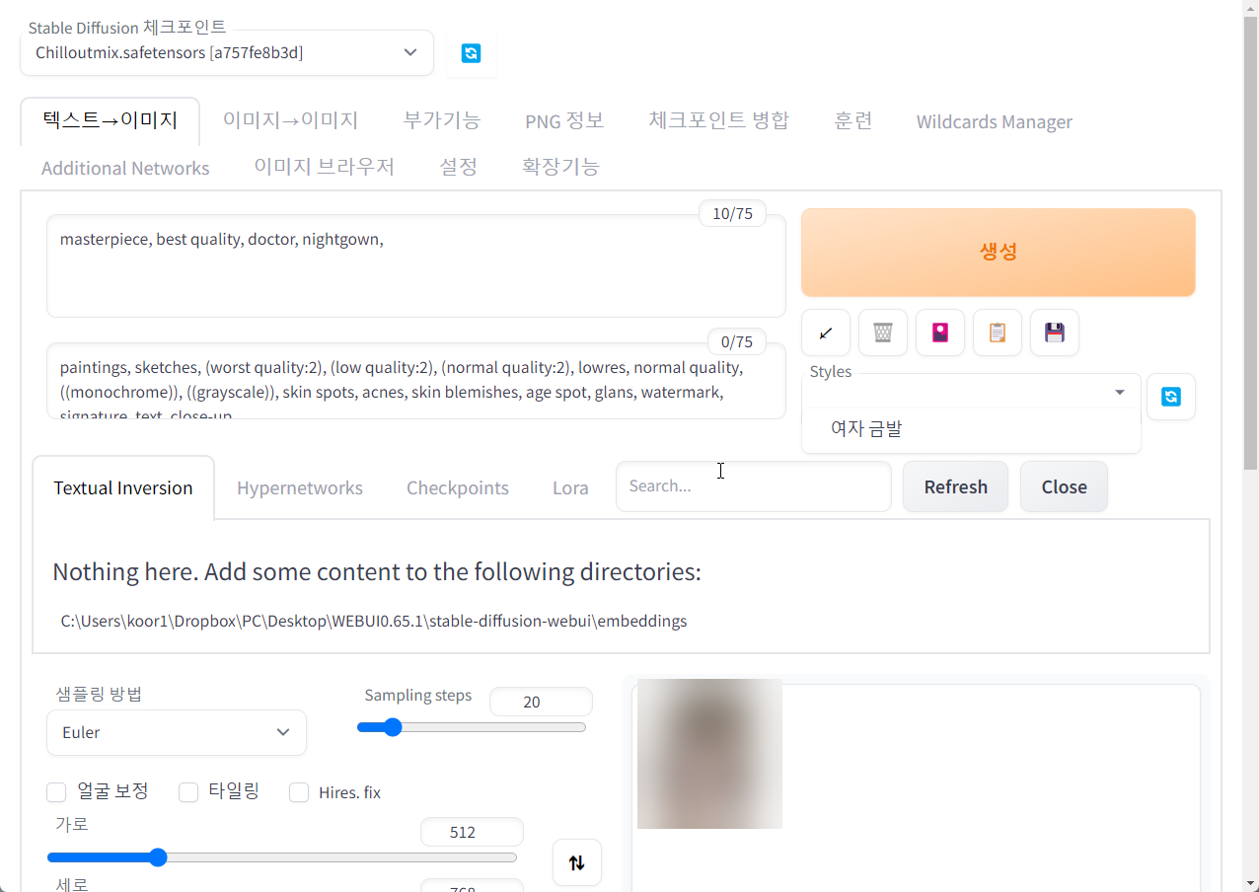Screen dimensions: 1259x892
Task: Switch to the 이미지→이미지 tab
Action: [x=291, y=118]
